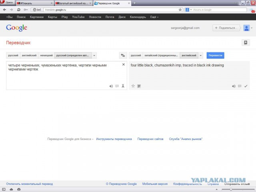Open Переводчик сайтов link

click(150, 139)
